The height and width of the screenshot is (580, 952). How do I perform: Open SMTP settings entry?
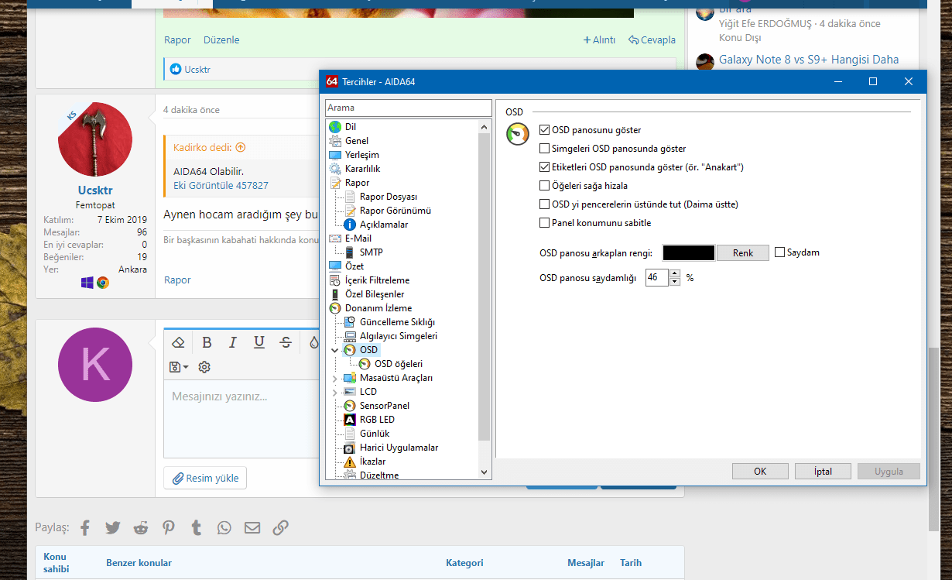pyautogui.click(x=372, y=252)
